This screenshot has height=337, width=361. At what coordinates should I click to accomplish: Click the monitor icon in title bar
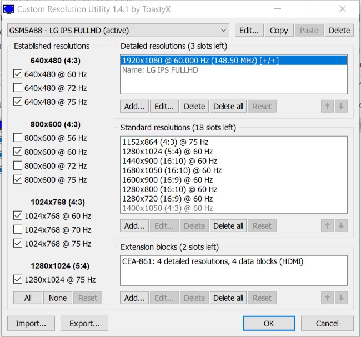tap(8, 8)
